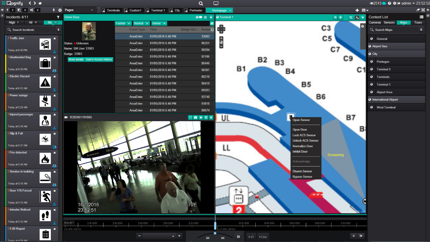Open the global search magnifier in the top bar

(x=201, y=3)
